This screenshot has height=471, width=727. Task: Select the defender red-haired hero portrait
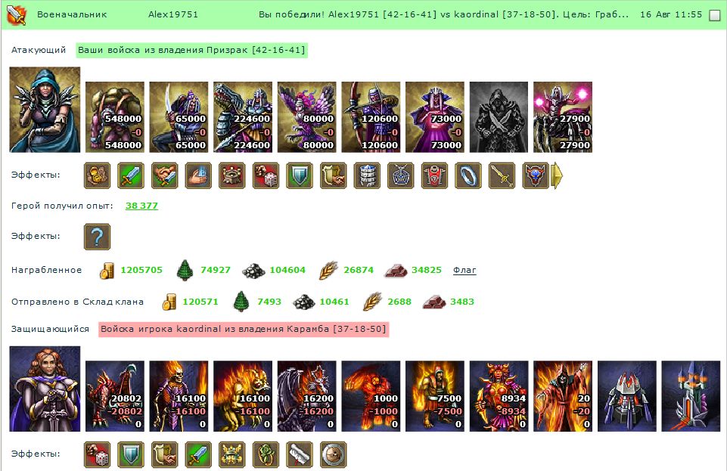click(x=45, y=389)
